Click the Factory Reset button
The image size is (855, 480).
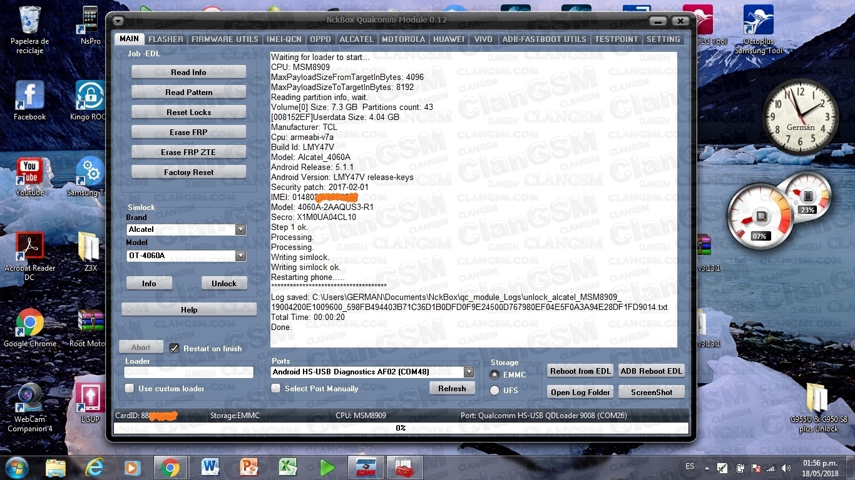pos(188,172)
